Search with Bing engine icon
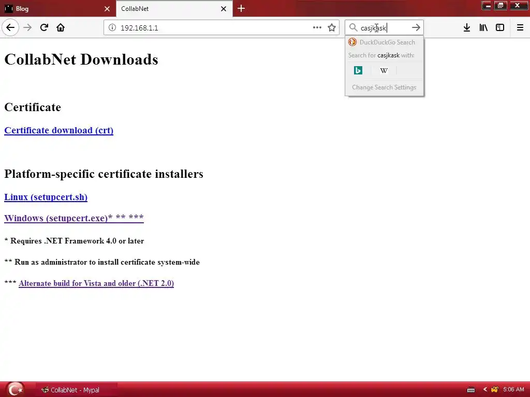The image size is (530, 397). [358, 70]
